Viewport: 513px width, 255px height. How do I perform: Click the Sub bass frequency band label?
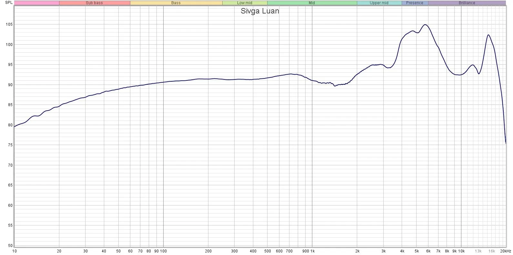pos(94,3)
